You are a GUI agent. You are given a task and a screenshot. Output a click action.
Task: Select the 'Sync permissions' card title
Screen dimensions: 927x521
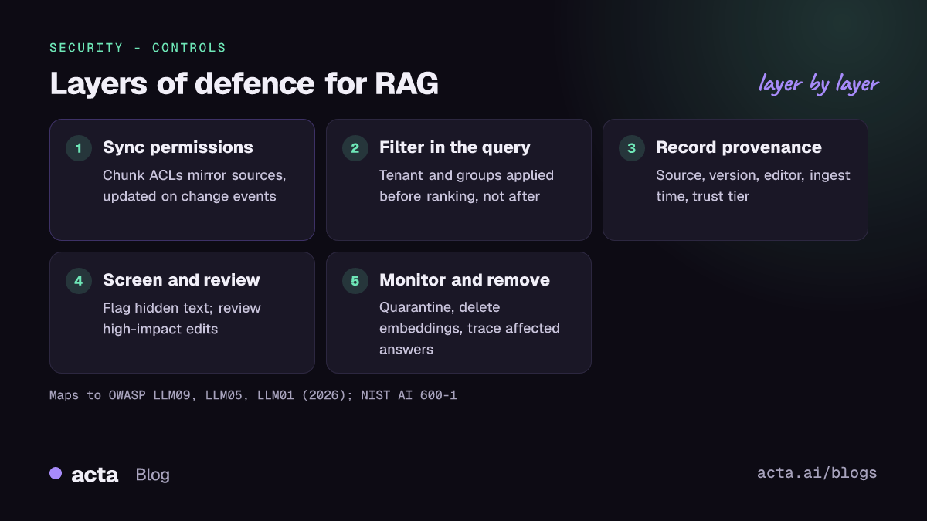tap(178, 147)
